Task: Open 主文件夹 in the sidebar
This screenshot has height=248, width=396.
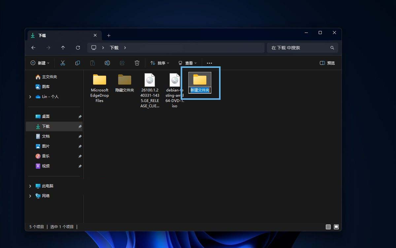Action: click(x=46, y=77)
